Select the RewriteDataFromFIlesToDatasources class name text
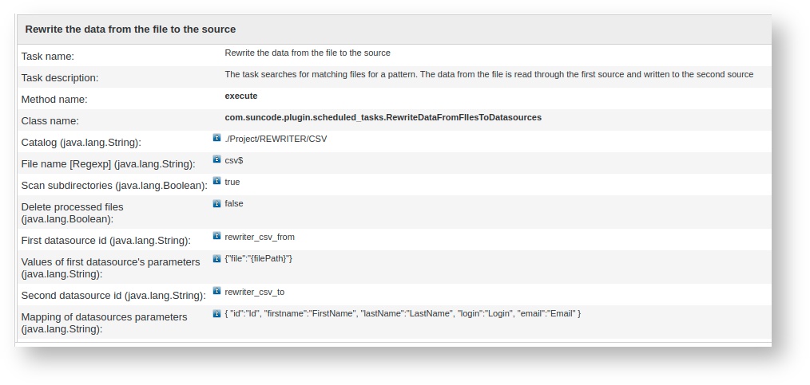 coord(383,117)
